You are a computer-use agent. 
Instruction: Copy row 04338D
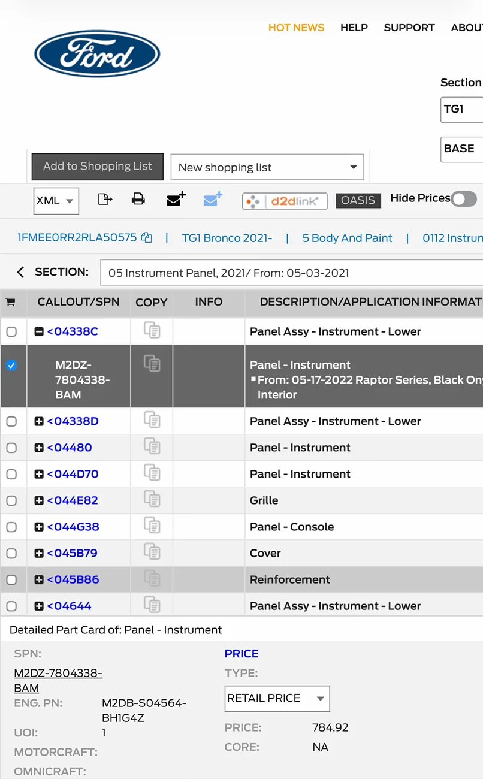tap(152, 419)
